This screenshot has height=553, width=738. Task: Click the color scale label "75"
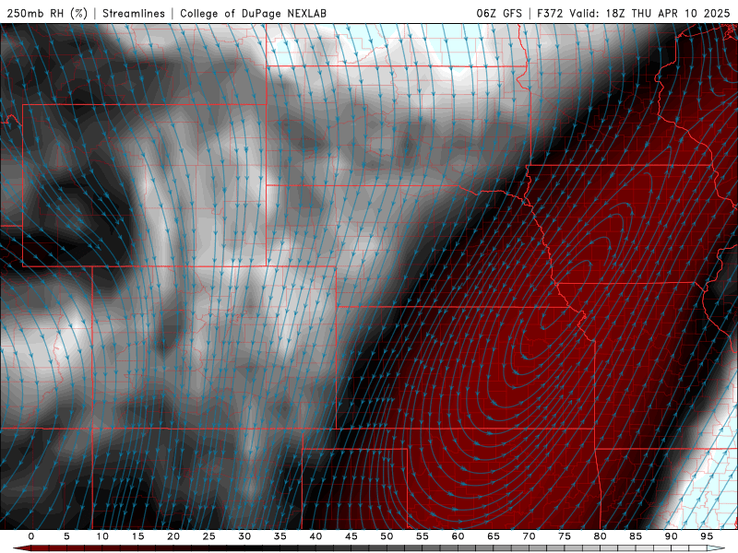(x=565, y=536)
